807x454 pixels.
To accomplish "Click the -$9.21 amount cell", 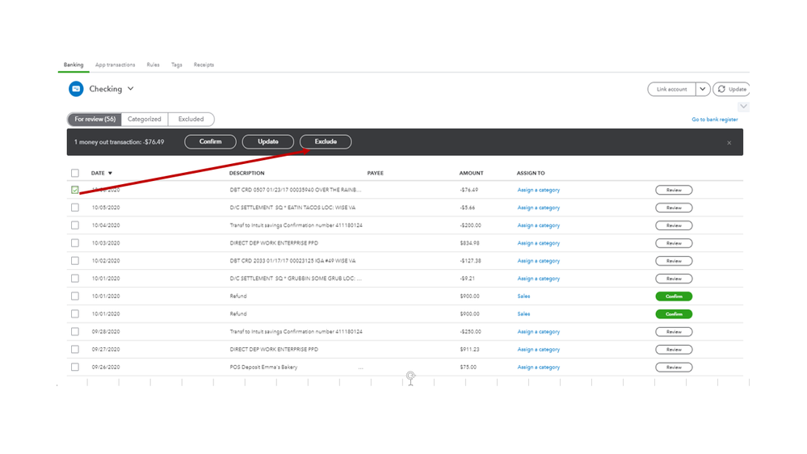I will tap(468, 279).
